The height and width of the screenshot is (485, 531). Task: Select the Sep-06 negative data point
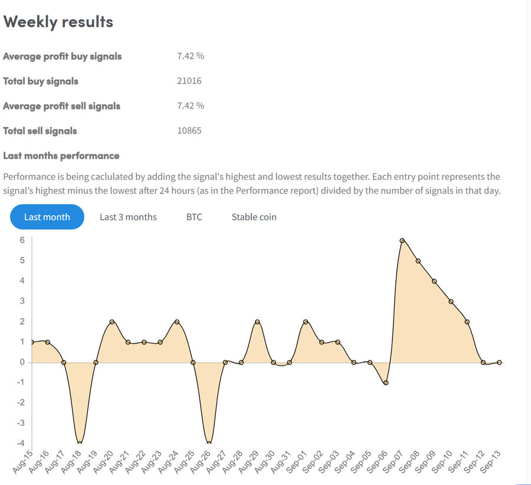click(x=386, y=383)
